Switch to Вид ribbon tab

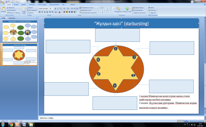63,5
